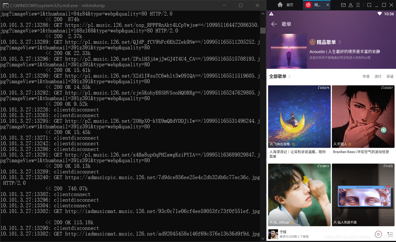Tap the 10万 play count headphone badge
The height and width of the screenshot is (242, 396).
[388, 166]
